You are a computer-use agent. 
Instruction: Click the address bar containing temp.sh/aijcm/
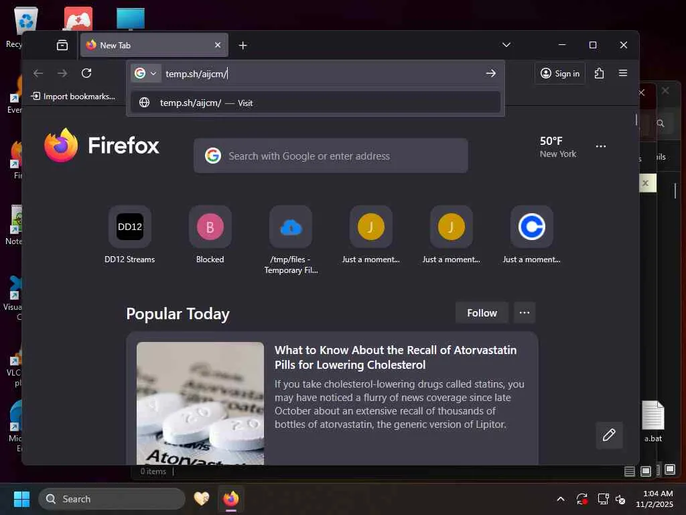click(322, 74)
